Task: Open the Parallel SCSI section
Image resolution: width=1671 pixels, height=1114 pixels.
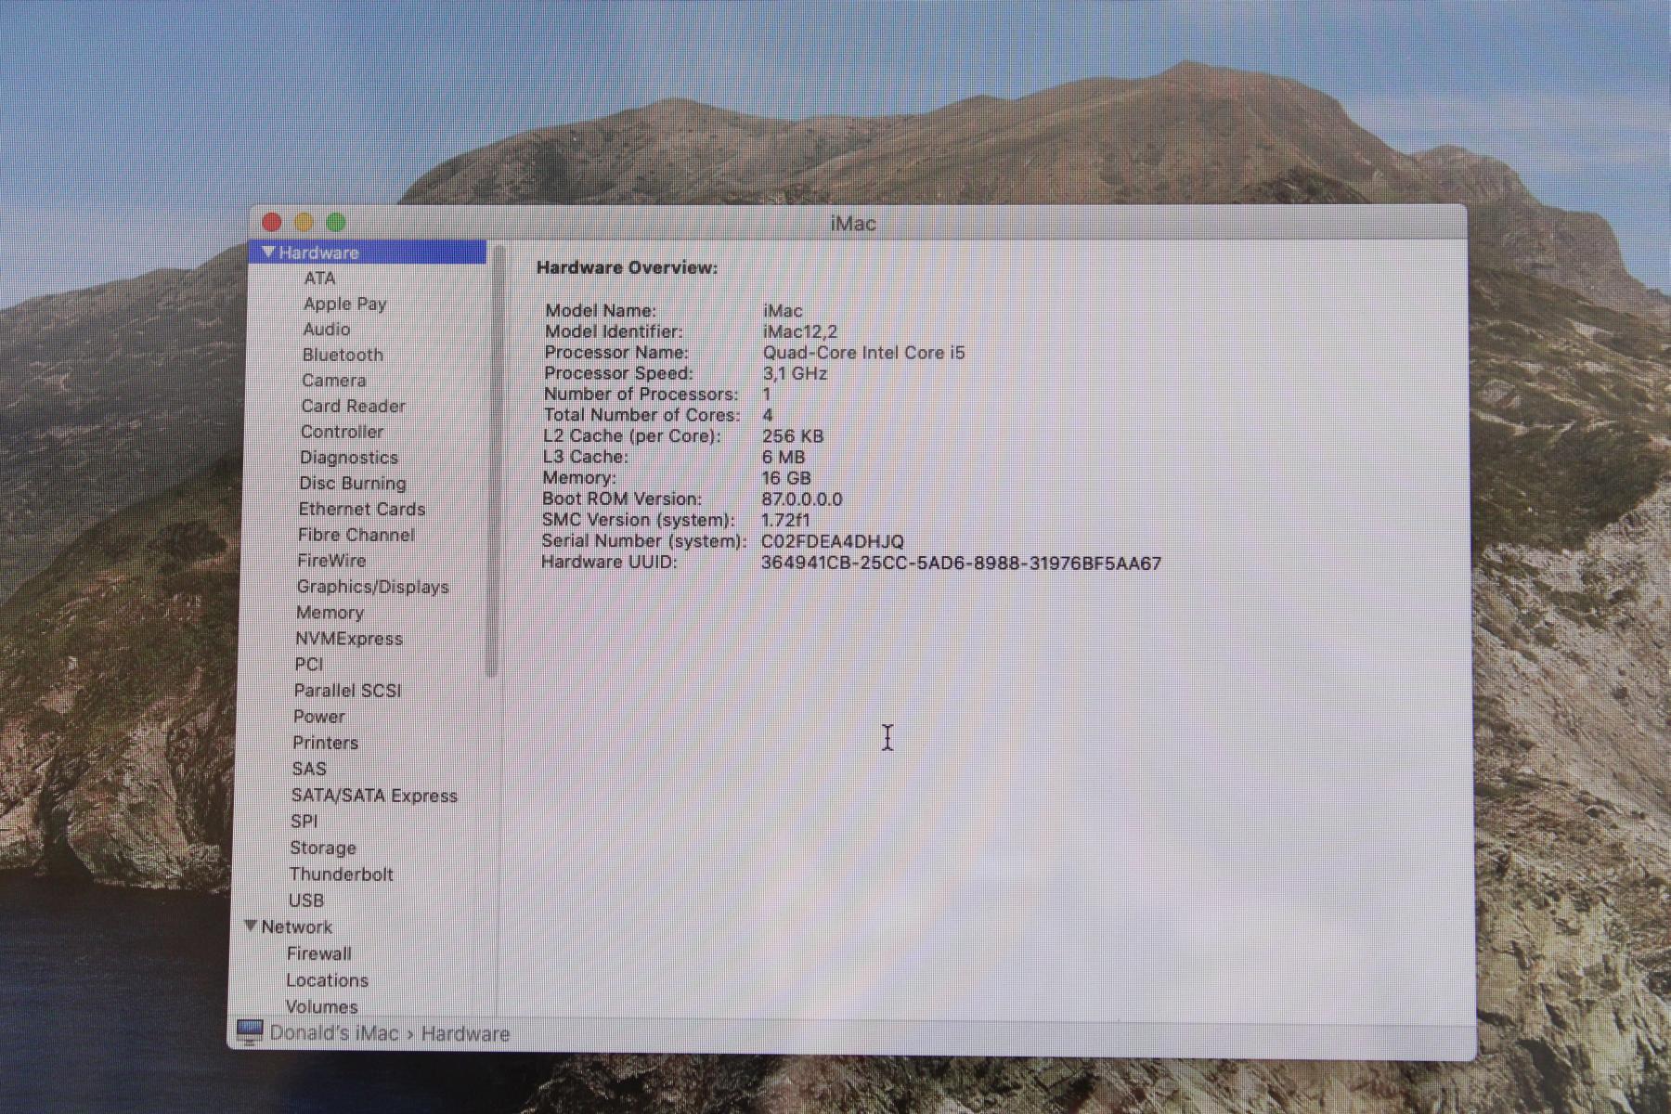Action: point(348,691)
